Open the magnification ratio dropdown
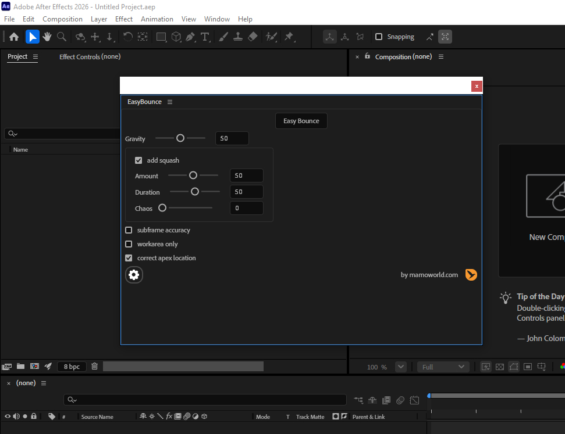 (401, 367)
